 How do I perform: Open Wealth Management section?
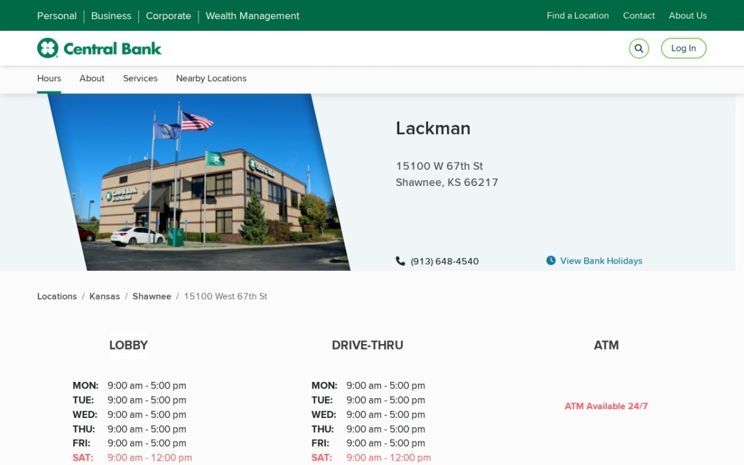point(252,15)
